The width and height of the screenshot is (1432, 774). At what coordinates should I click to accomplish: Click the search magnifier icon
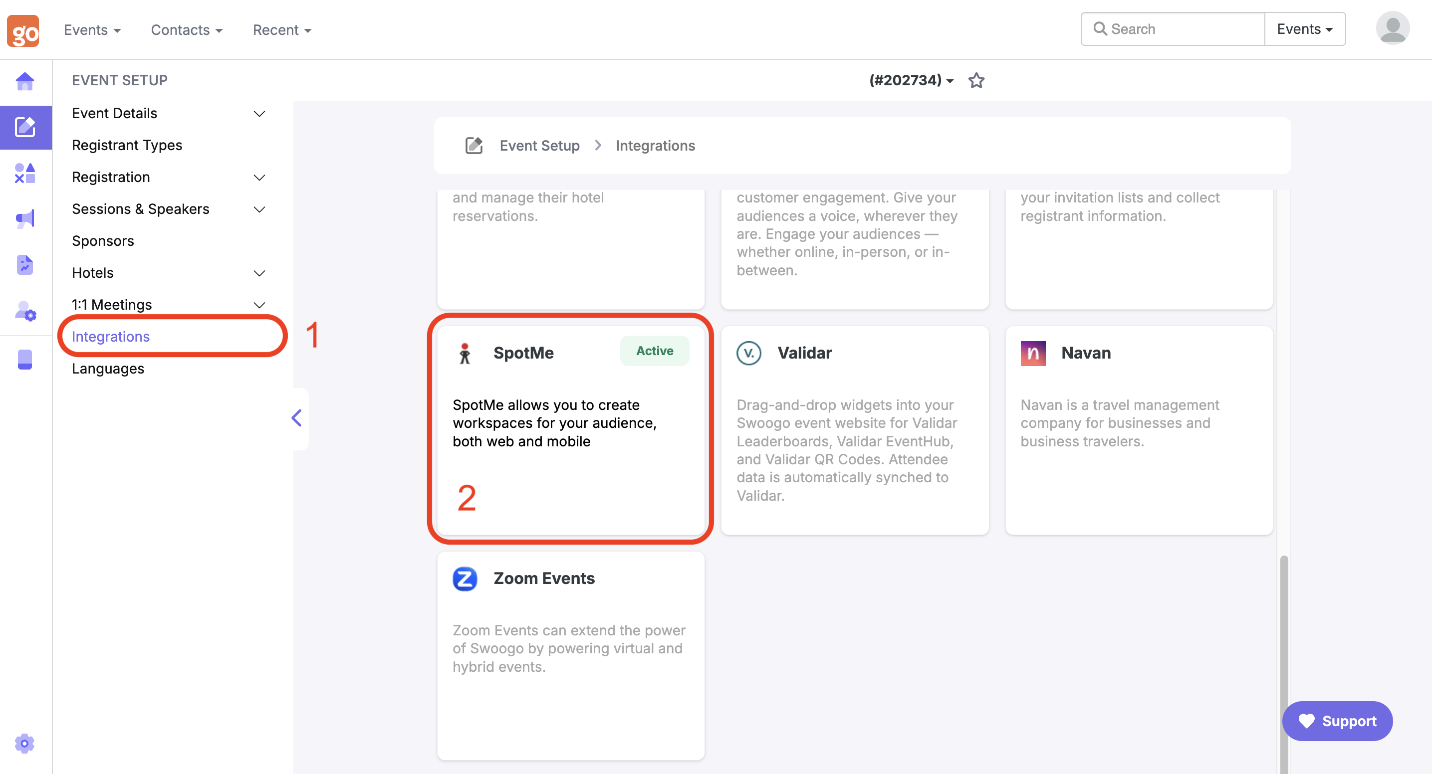[x=1100, y=29]
